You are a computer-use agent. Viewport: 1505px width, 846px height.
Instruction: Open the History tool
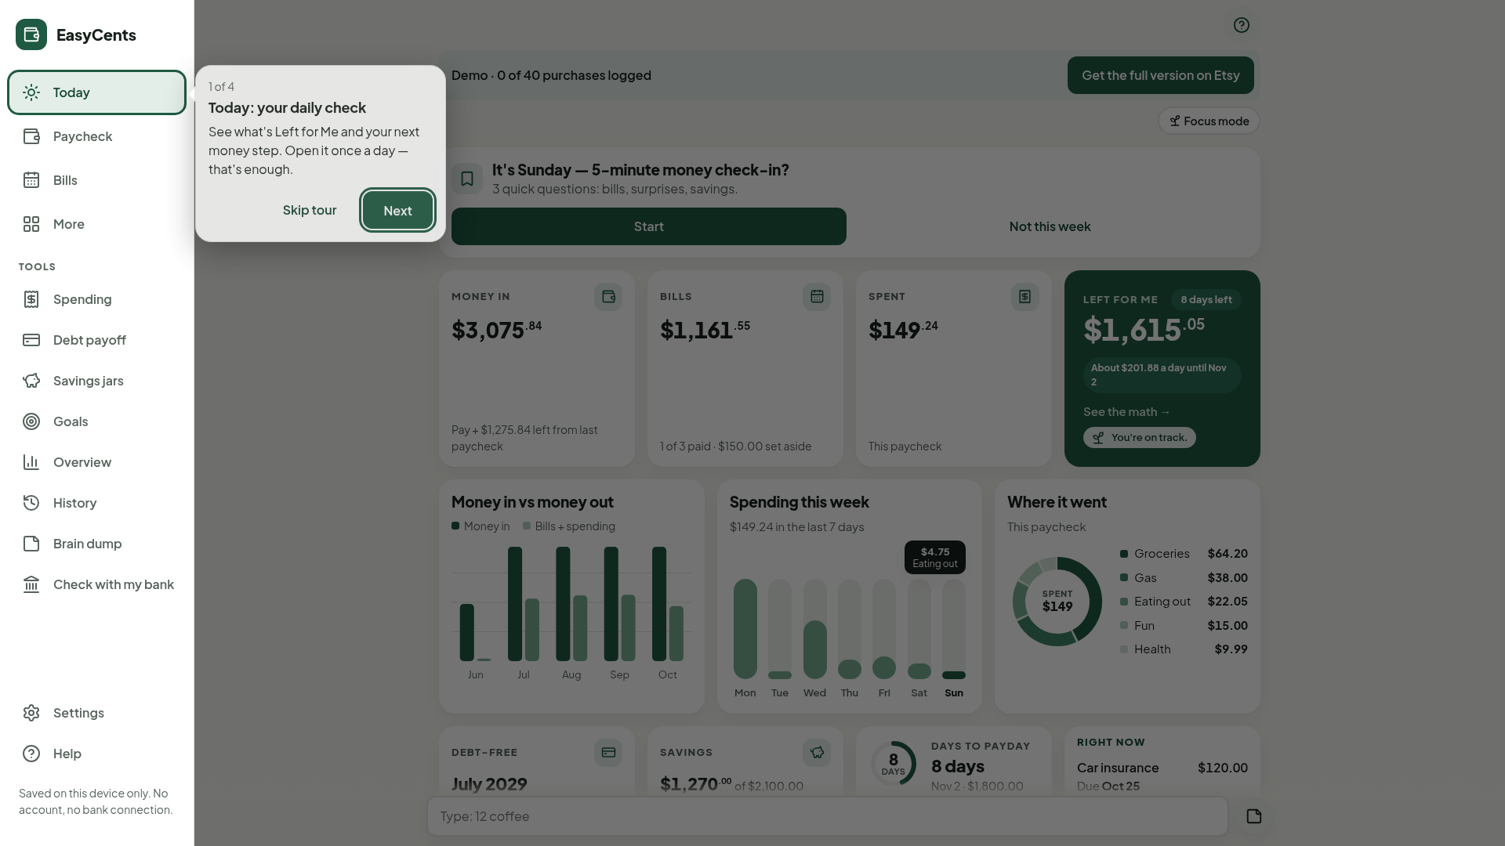tap(96, 503)
